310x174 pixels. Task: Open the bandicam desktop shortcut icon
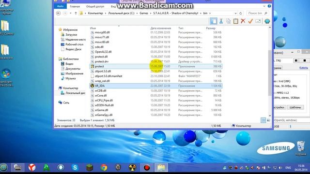6,77
